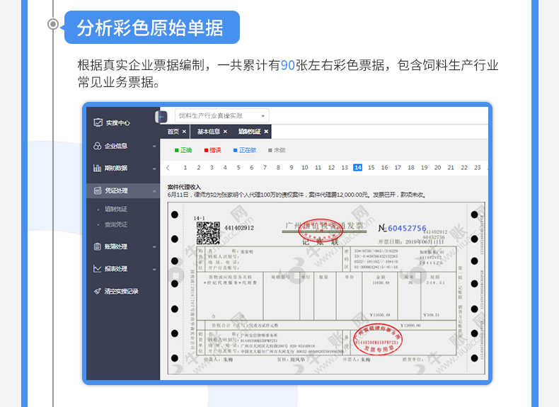Image resolution: width=559 pixels, height=407 pixels.
Task: Click the 实操中心 monitor icon in sidebar
Action: click(x=98, y=123)
